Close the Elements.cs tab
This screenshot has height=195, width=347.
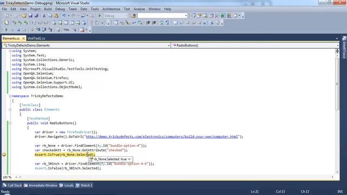pos(23,38)
